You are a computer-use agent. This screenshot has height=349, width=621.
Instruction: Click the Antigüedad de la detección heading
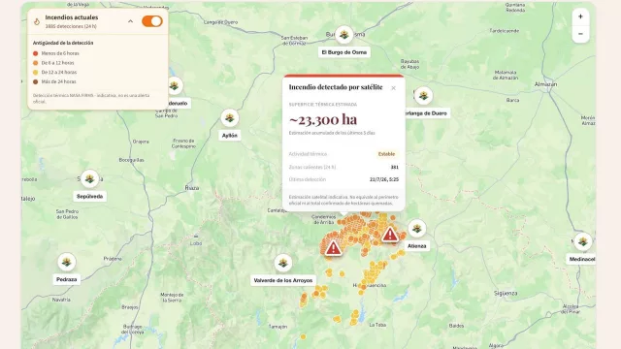click(x=63, y=43)
